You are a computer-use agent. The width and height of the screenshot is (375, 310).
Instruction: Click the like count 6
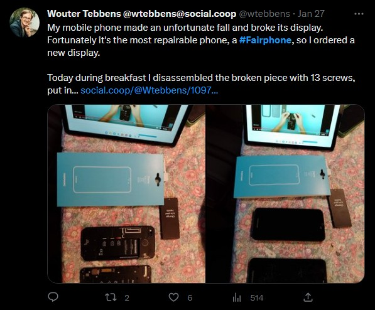190,297
